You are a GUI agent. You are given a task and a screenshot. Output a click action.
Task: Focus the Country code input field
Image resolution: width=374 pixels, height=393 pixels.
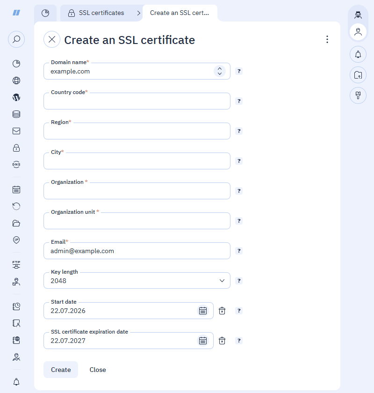click(137, 101)
